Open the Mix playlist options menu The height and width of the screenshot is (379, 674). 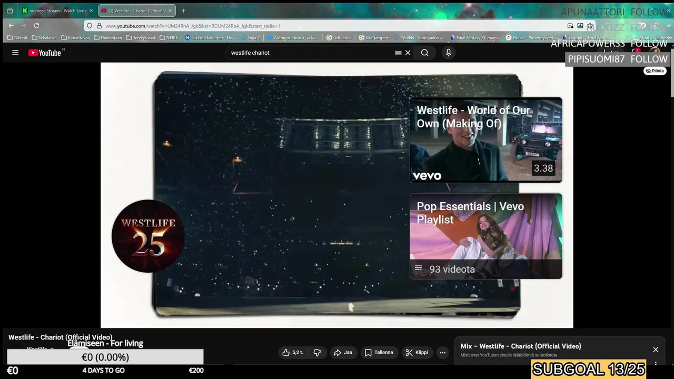point(656,363)
